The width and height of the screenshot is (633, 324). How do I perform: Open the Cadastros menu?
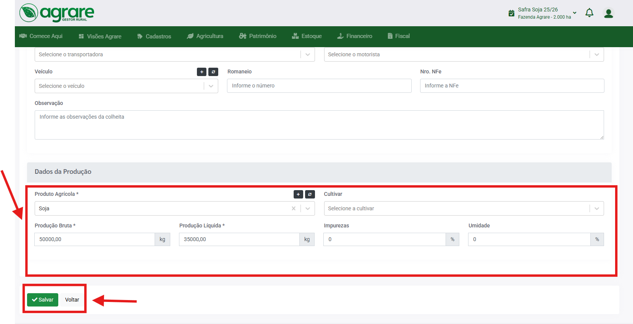coord(154,37)
